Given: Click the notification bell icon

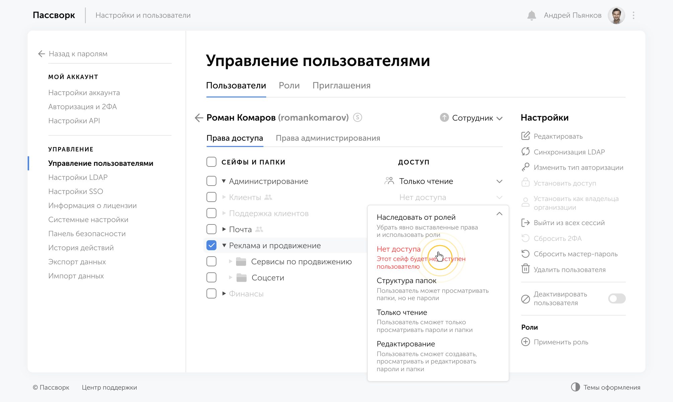Looking at the screenshot, I should (531, 15).
